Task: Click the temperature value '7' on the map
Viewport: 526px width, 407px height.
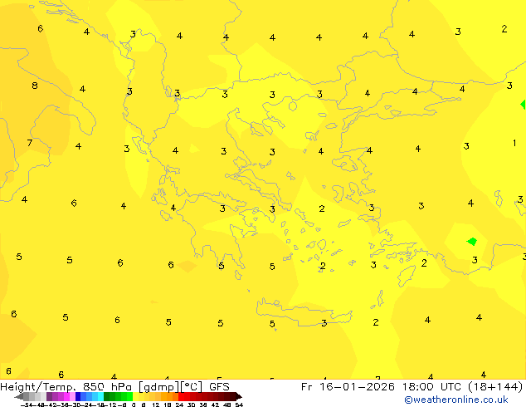Action: tap(30, 143)
